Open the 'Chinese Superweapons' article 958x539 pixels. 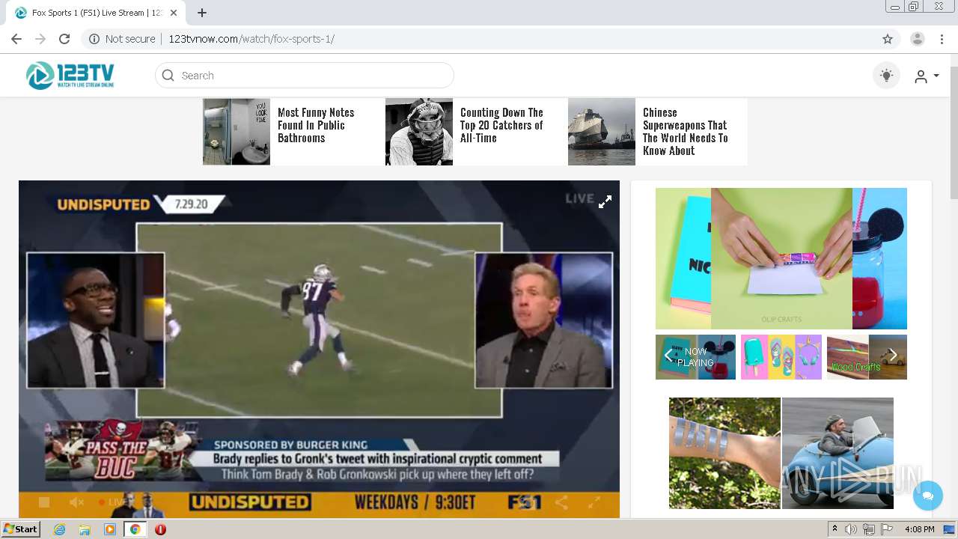coord(686,132)
